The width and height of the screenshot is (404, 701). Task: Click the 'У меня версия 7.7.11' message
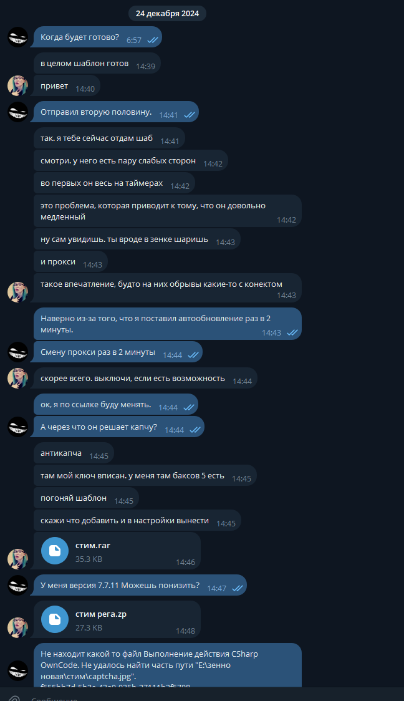[x=138, y=585]
